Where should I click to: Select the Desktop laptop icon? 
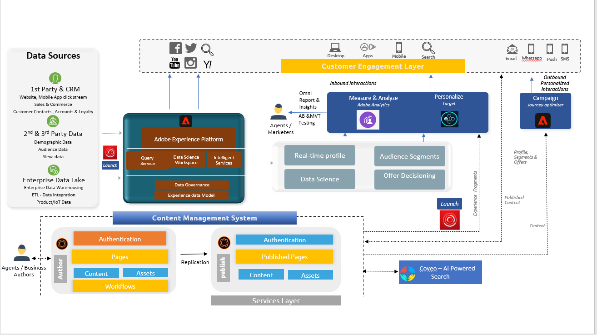(x=335, y=47)
